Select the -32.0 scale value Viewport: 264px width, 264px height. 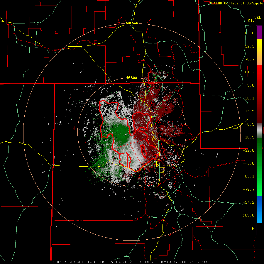tap(248, 150)
